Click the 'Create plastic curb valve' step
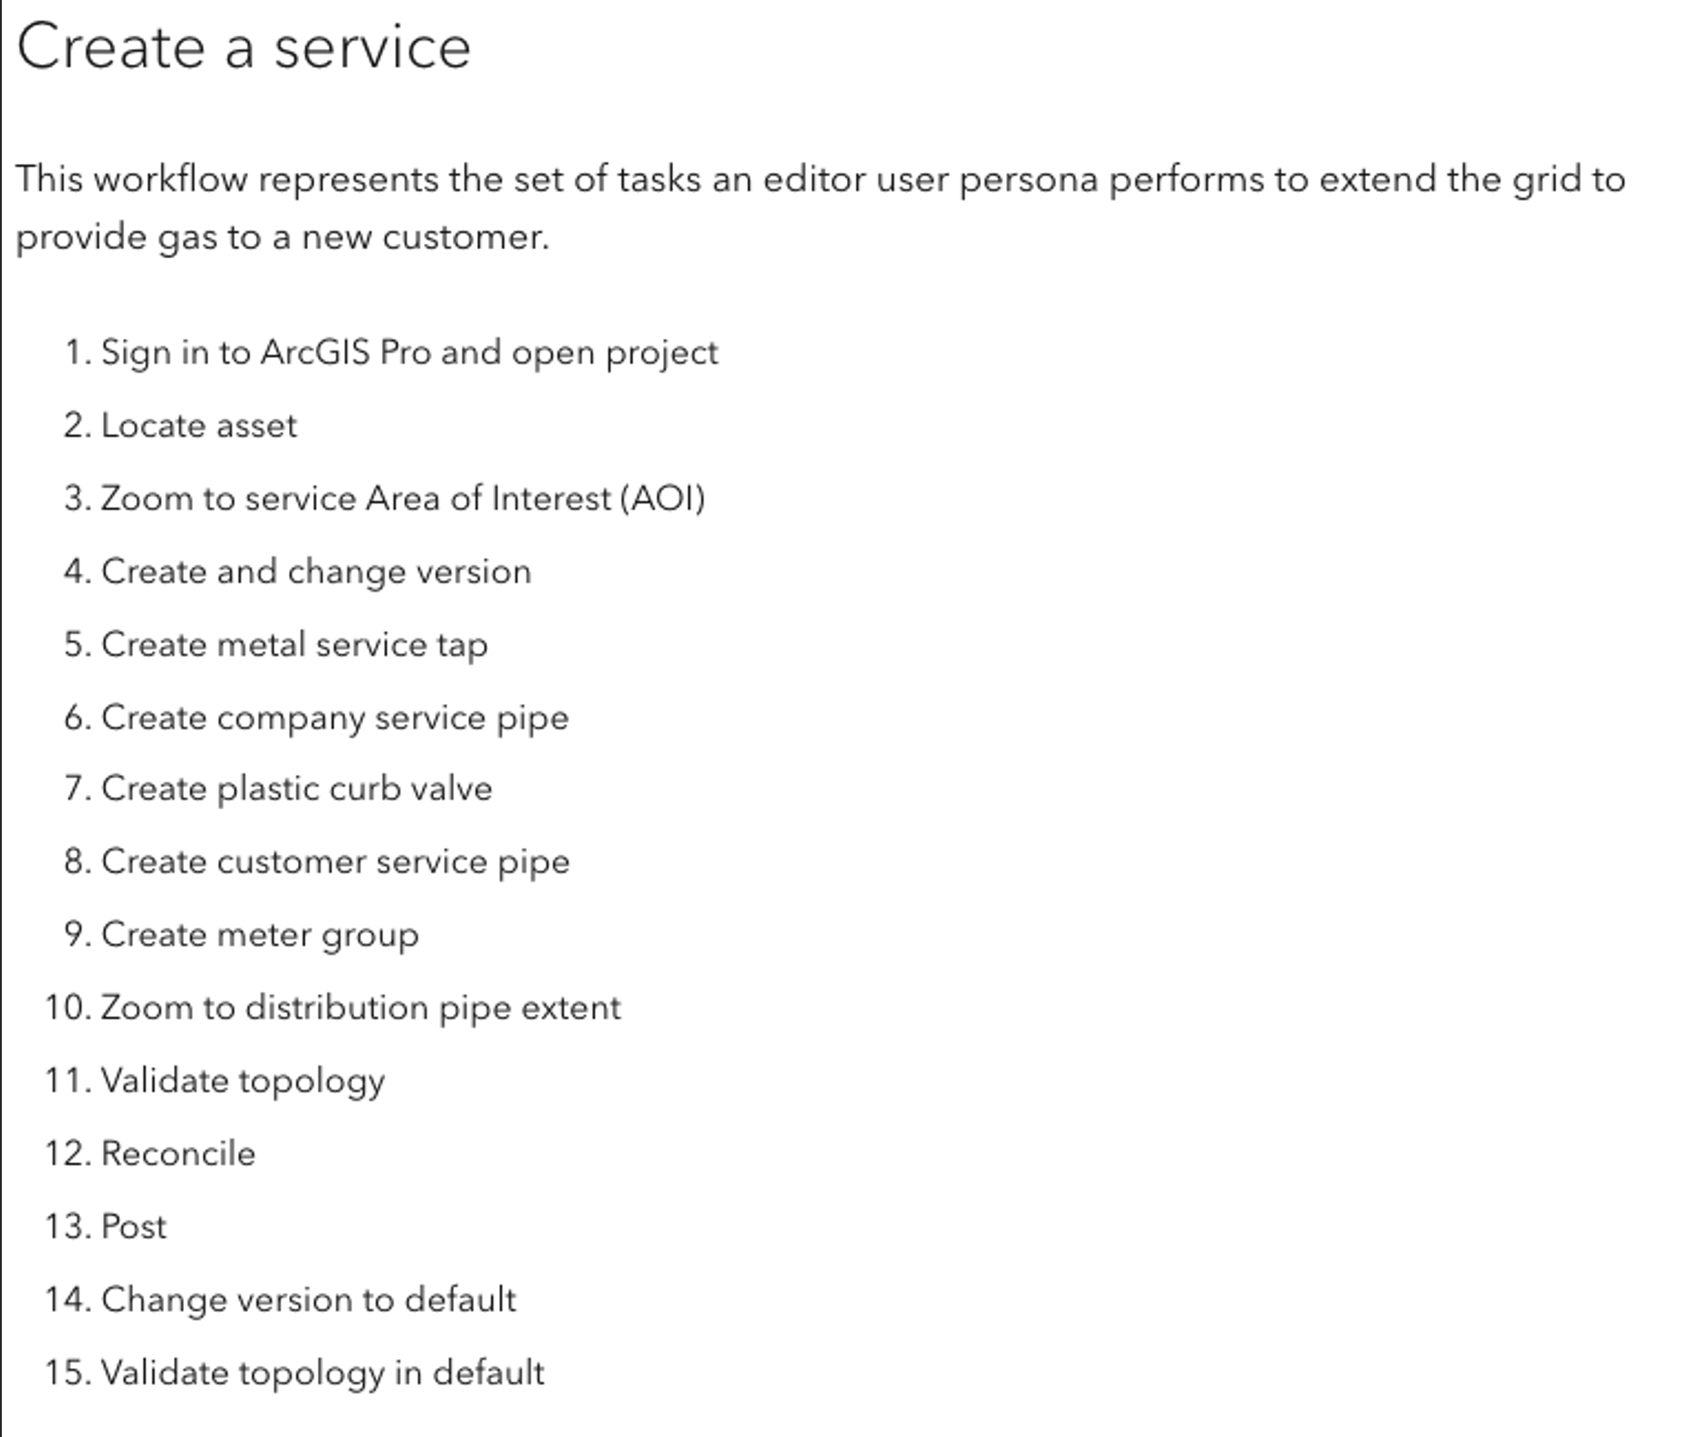The height and width of the screenshot is (1437, 1681). 296,789
